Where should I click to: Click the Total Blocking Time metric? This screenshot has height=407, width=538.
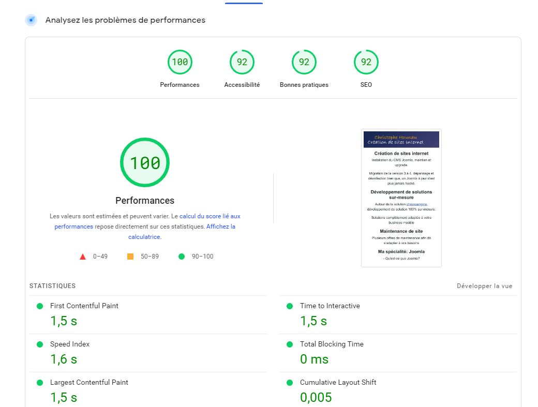[x=332, y=344]
